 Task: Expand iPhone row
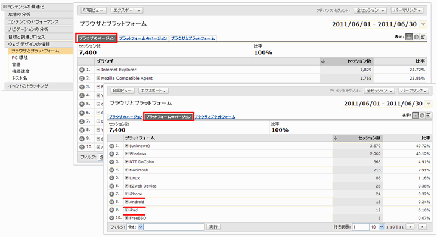[127, 194]
